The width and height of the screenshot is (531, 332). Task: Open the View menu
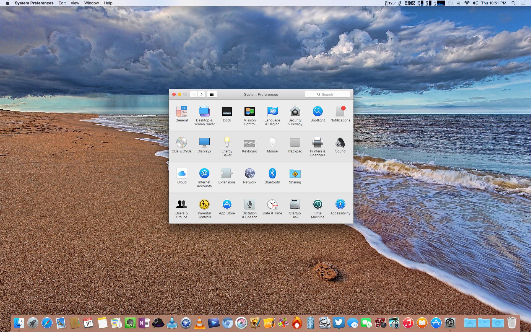click(75, 3)
